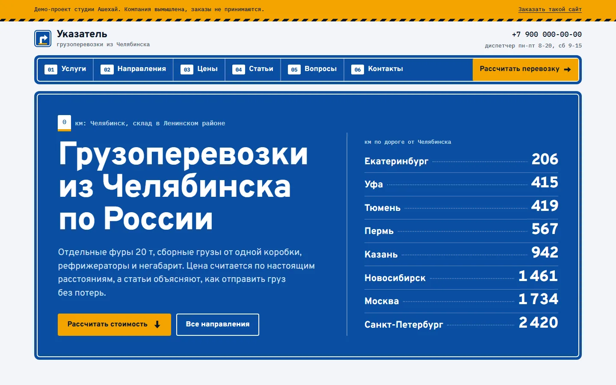Screen dimensions: 616x385
Task: Navigate to Статьи in the menu
Action: pos(253,69)
